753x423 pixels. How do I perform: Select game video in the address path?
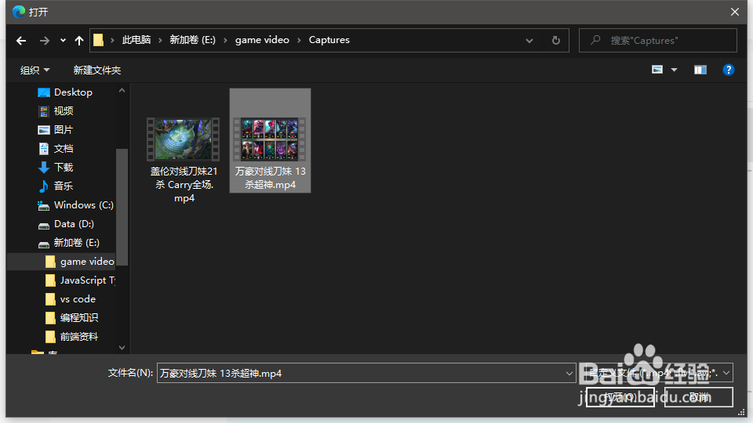(262, 40)
